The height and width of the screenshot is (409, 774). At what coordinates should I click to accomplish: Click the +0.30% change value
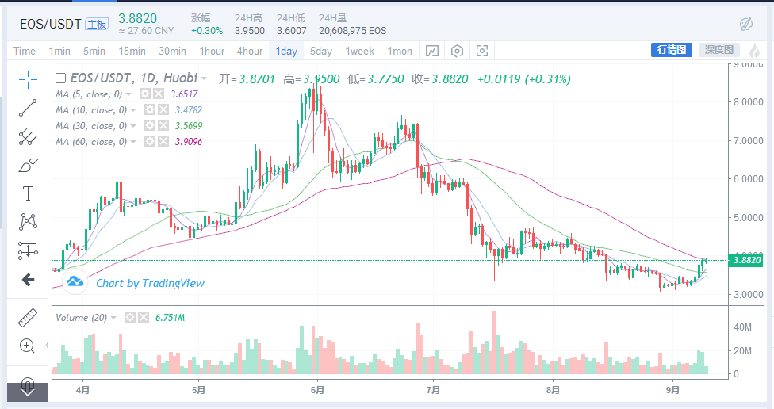pyautogui.click(x=207, y=31)
